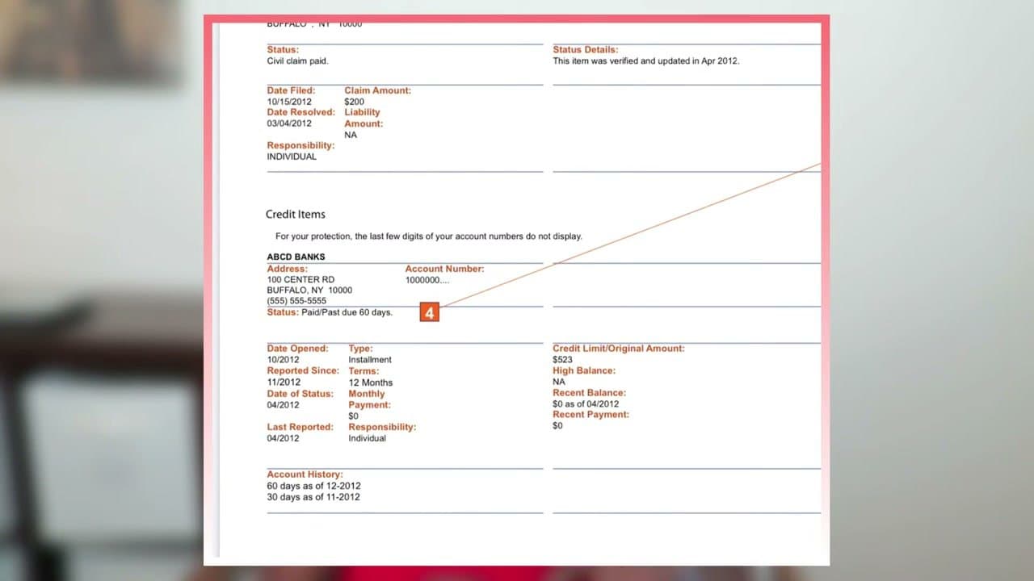The height and width of the screenshot is (581, 1034).
Task: Select the 12 Months terms entry
Action: (x=370, y=382)
